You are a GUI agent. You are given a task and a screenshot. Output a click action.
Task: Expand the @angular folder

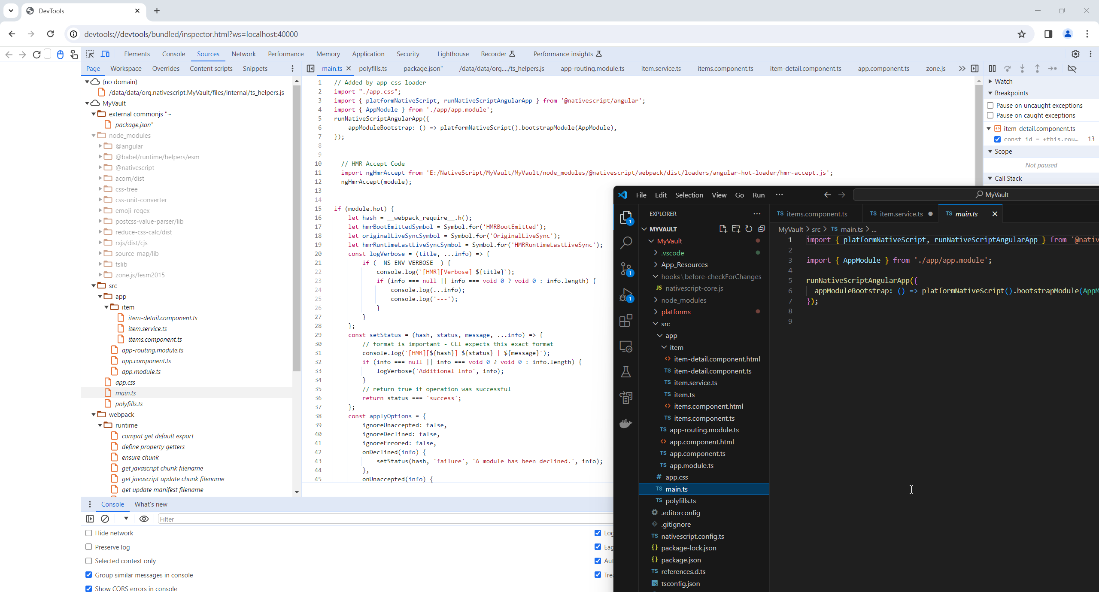pos(100,146)
